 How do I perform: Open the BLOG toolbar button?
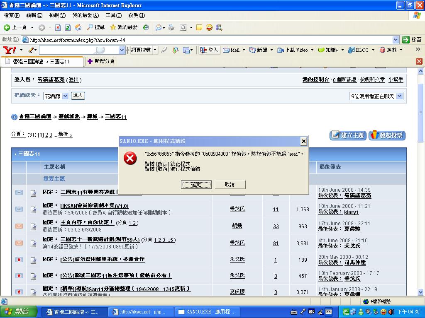pyautogui.click(x=359, y=50)
